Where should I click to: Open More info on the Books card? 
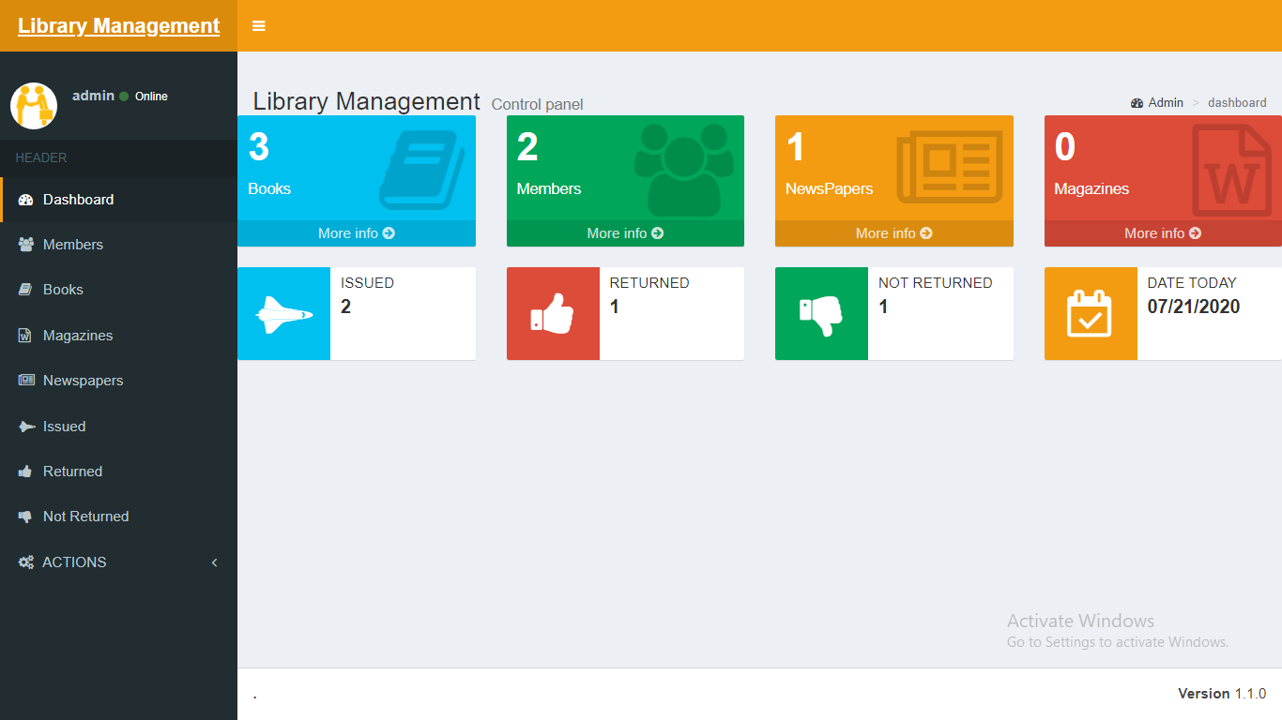[357, 232]
